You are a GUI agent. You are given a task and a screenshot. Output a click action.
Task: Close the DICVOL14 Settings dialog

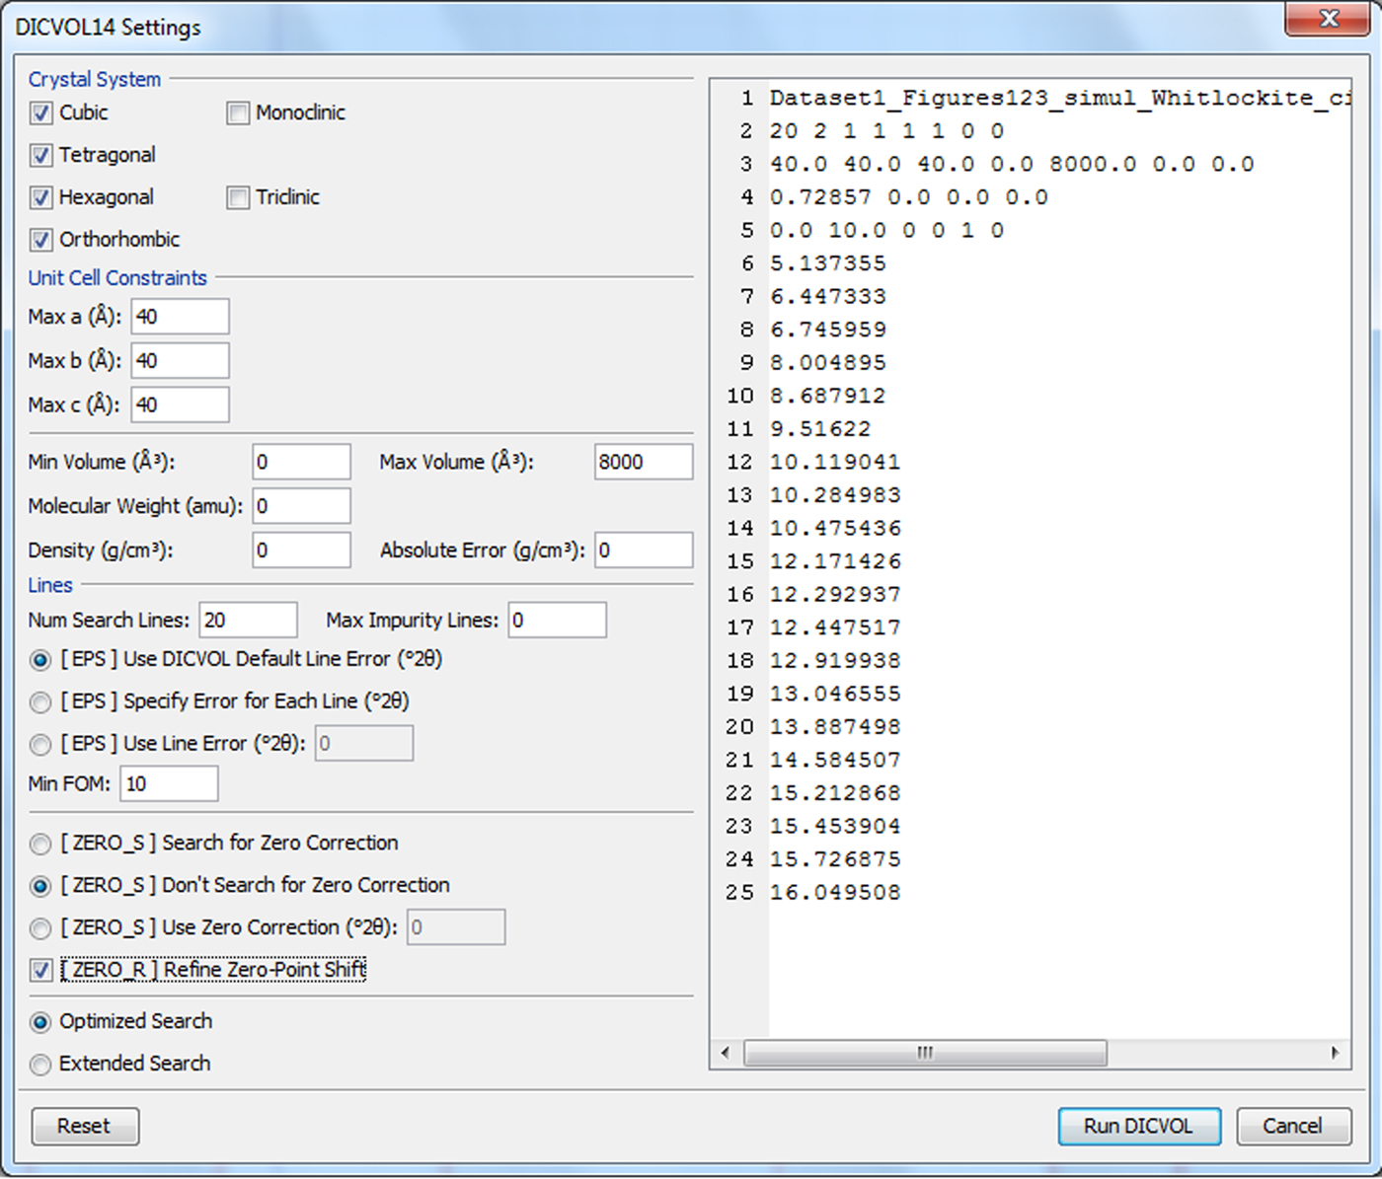[1329, 19]
